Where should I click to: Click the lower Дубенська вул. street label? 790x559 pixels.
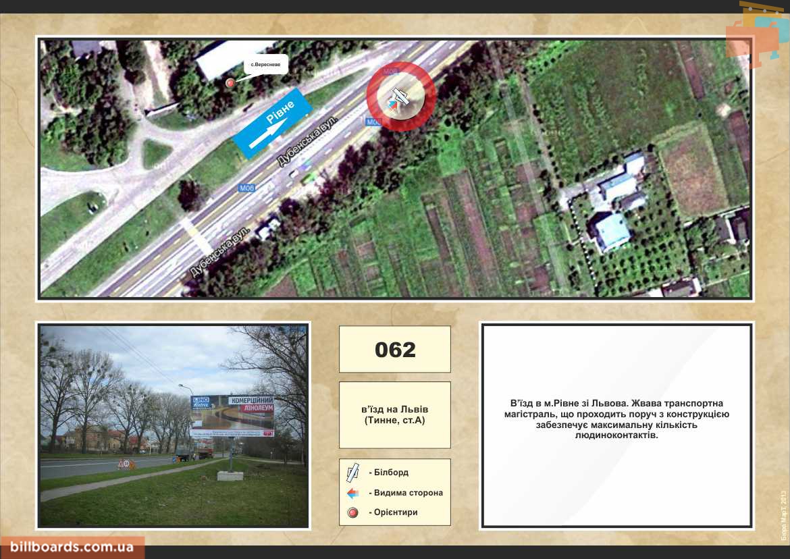[x=219, y=252]
